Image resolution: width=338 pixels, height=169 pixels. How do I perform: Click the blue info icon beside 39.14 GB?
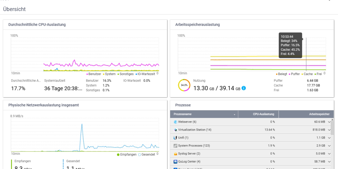(244, 88)
